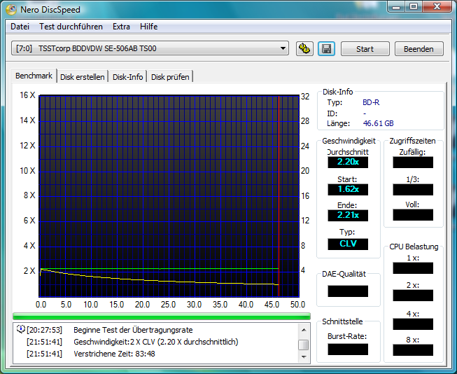Click the CPU 2 x value field
The image size is (457, 374).
coord(413,296)
